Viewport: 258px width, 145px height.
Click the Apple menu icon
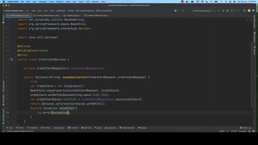click(x=4, y=2)
